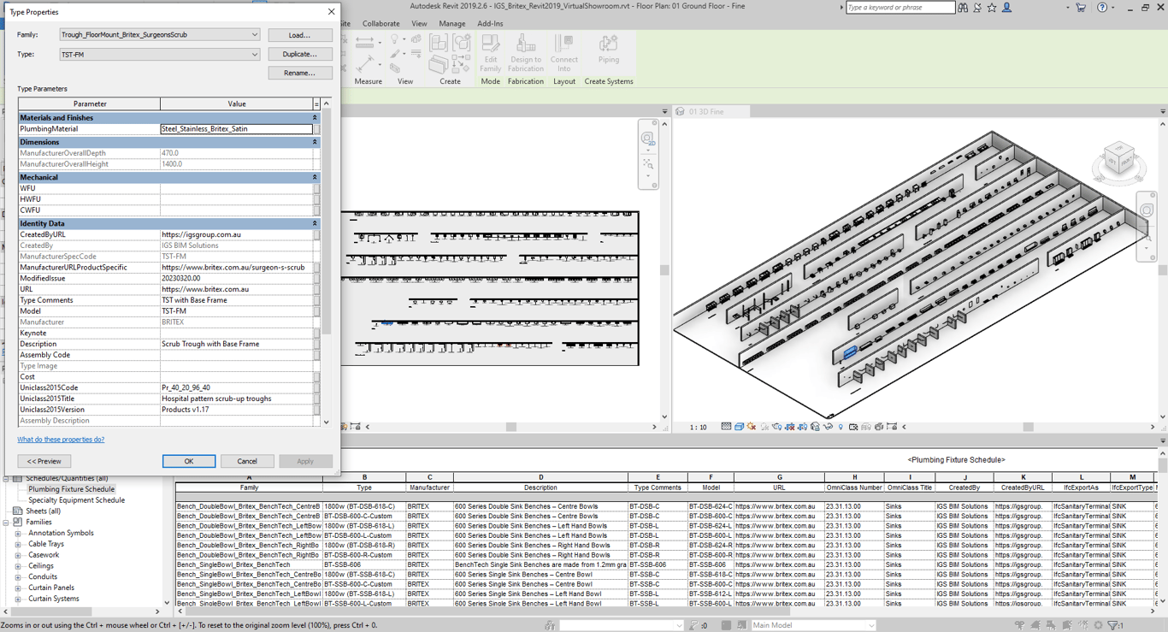Screen dimensions: 1168x632
Task: Click the PlumbingMaterial value field
Action: pos(236,129)
